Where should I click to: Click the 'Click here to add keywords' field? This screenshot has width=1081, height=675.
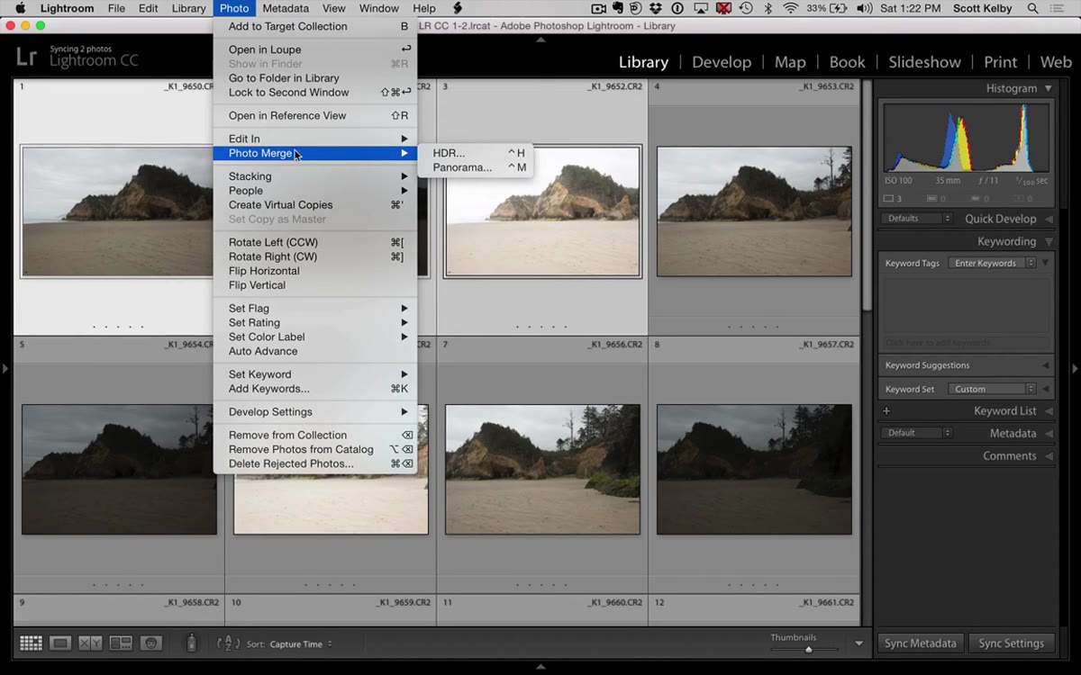(x=966, y=343)
